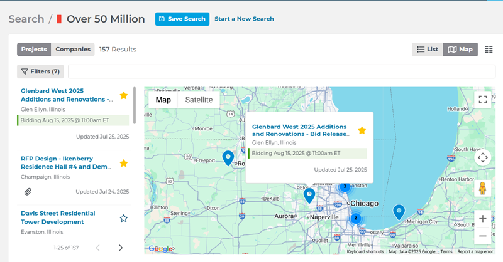
Task: Click the 157 Results count text
Action: pos(118,50)
